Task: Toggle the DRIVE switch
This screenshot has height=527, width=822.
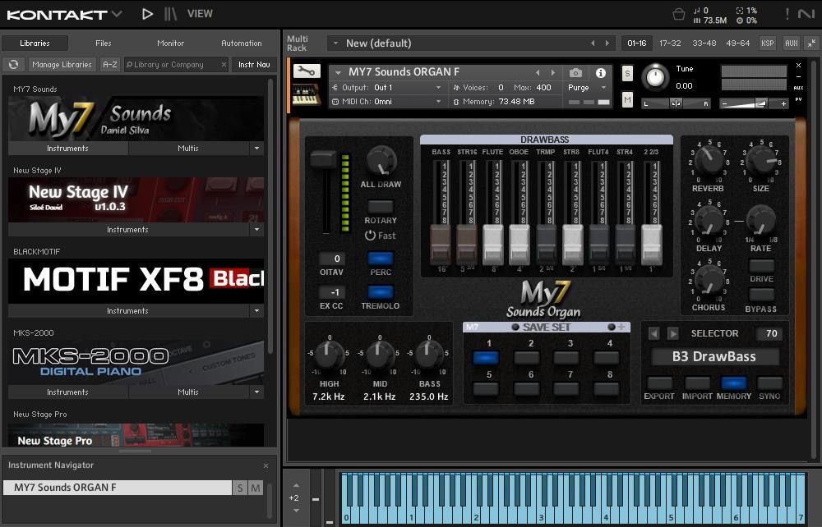Action: [762, 265]
